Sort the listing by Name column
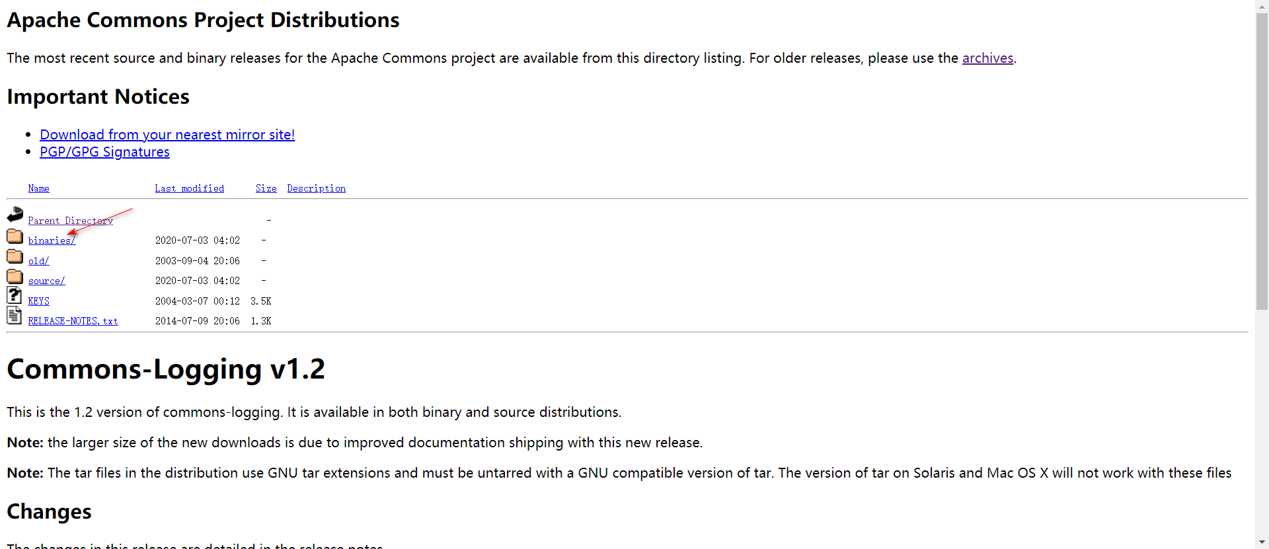 38,188
